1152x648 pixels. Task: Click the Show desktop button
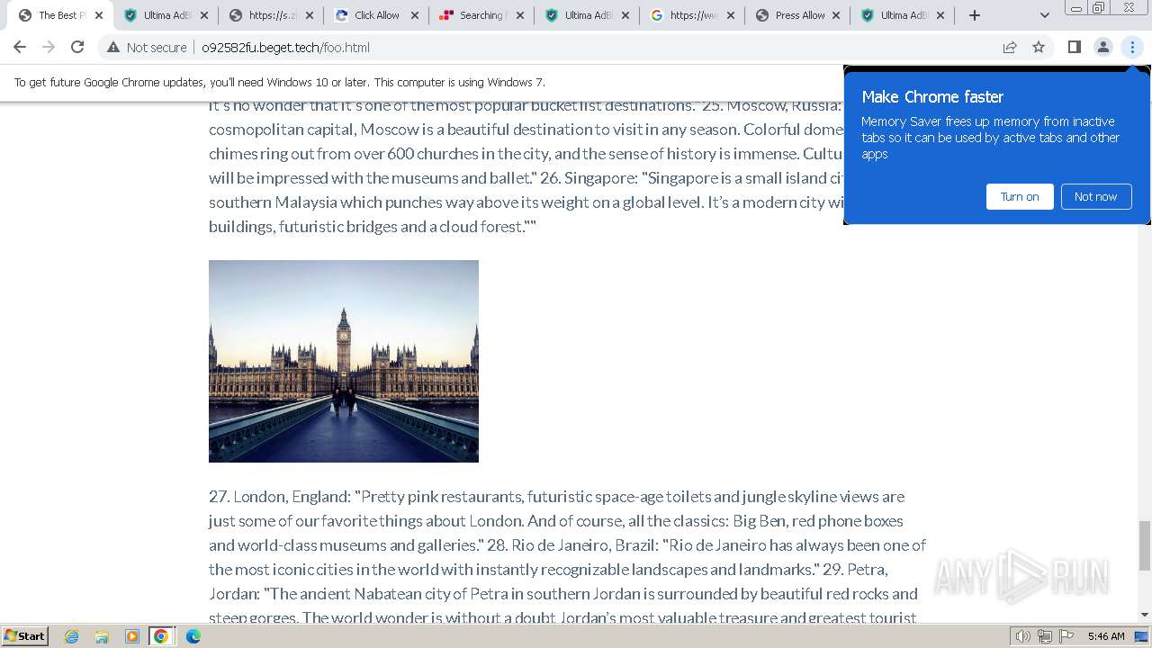coord(1143,636)
